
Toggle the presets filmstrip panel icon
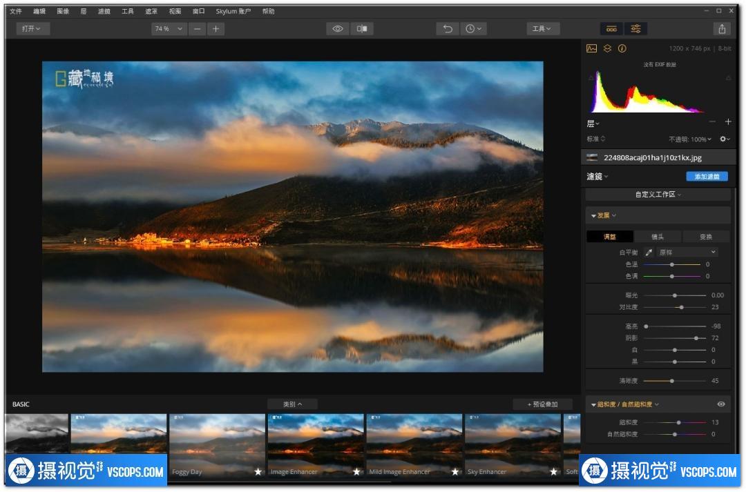point(611,29)
